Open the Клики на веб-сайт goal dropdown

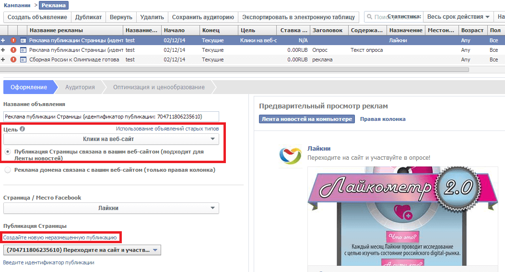click(111, 139)
